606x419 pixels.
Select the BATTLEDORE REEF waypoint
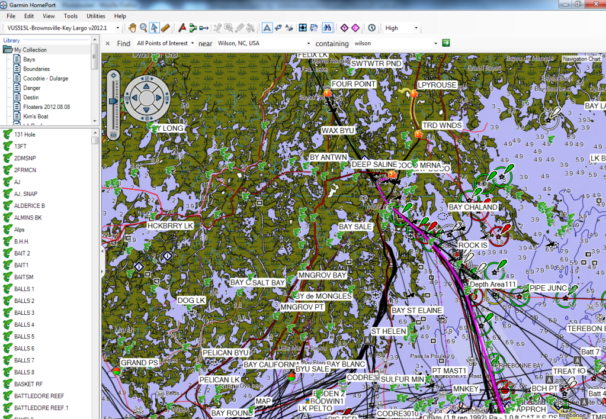(39, 396)
